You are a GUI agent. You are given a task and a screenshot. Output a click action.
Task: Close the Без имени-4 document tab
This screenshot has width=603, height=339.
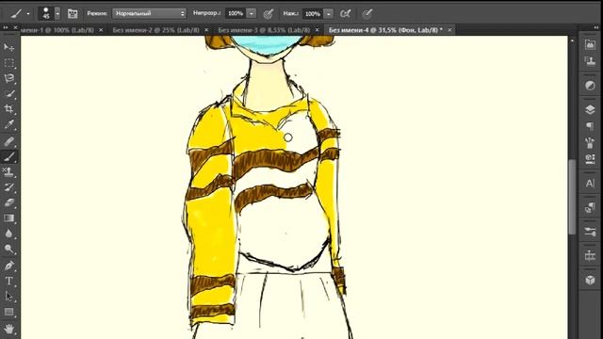[449, 29]
